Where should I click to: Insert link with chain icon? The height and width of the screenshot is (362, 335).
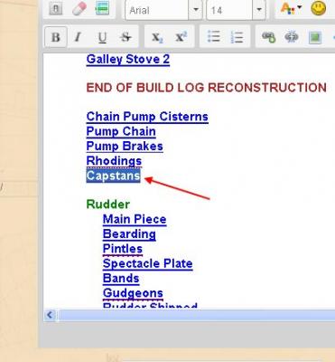268,37
